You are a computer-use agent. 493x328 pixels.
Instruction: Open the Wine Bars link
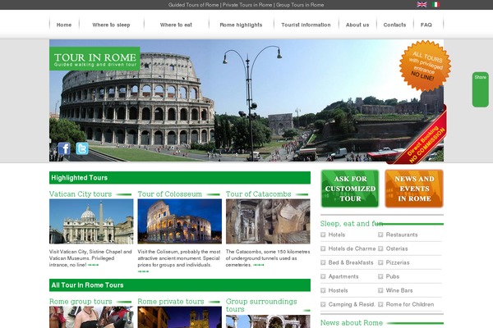399,290
